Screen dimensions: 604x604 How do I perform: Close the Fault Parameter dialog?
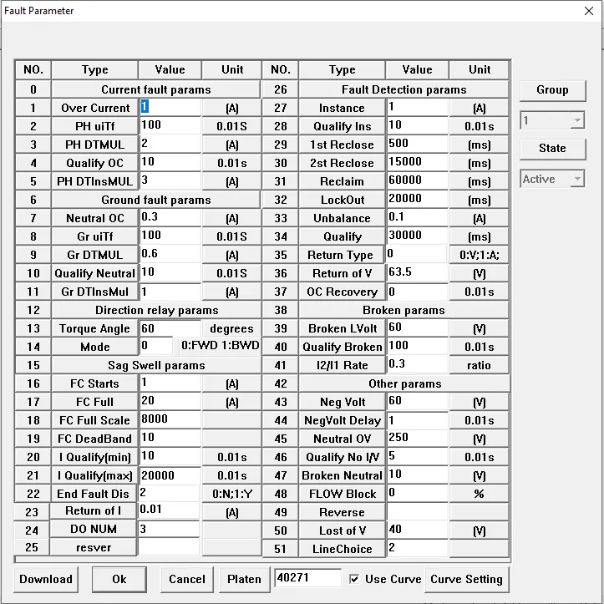pos(589,11)
